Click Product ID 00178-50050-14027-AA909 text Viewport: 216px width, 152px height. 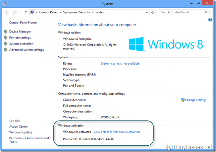pos(89,139)
